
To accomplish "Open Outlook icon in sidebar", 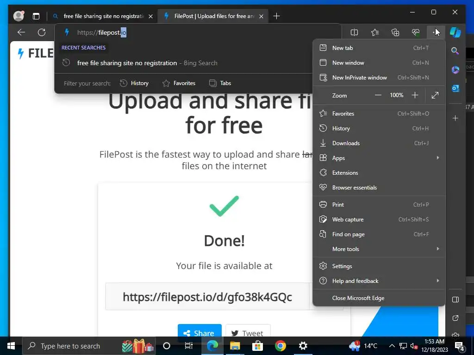I will pyautogui.click(x=455, y=88).
